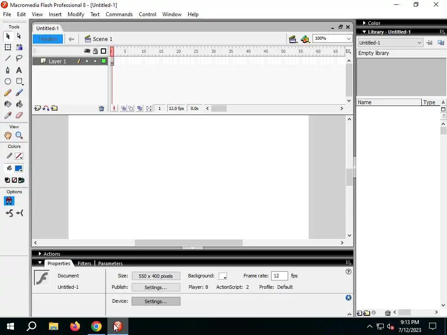
Task: Select the Brush tool
Action: pyautogui.click(x=19, y=92)
